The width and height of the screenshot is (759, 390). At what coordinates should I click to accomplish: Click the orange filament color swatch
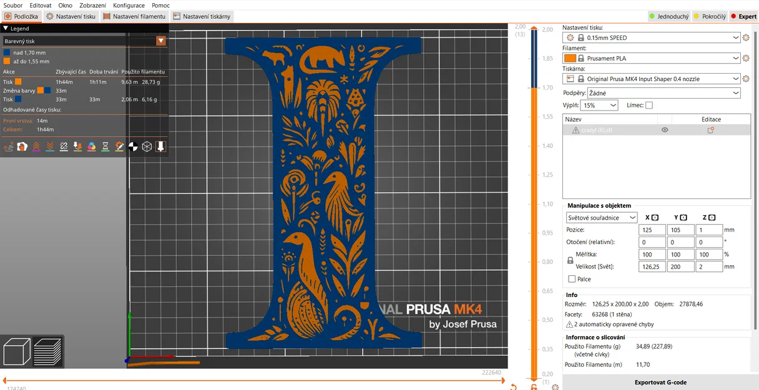coord(570,58)
